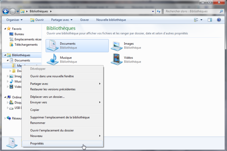Collapse the Favoris section
Image resolution: width=227 pixels, height=151 pixels.
coord(5,29)
